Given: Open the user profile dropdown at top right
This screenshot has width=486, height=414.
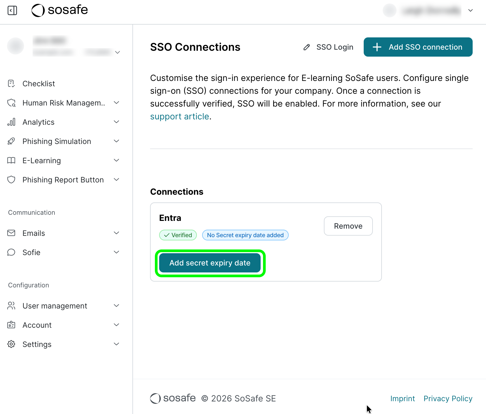Looking at the screenshot, I should pyautogui.click(x=471, y=11).
